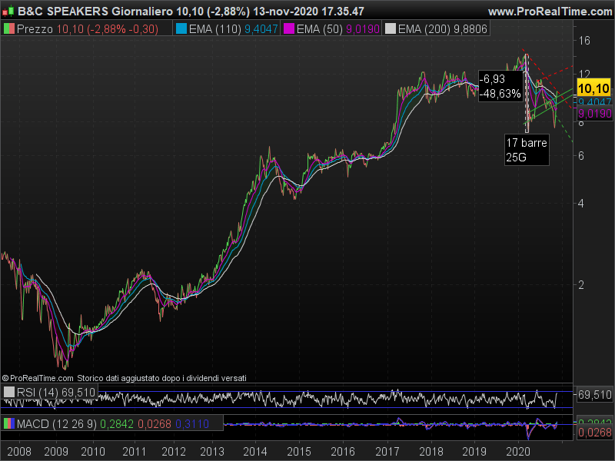Viewport: 615px width, 461px height.
Task: Click the MACD multicolor indicator icon
Action: [8, 423]
